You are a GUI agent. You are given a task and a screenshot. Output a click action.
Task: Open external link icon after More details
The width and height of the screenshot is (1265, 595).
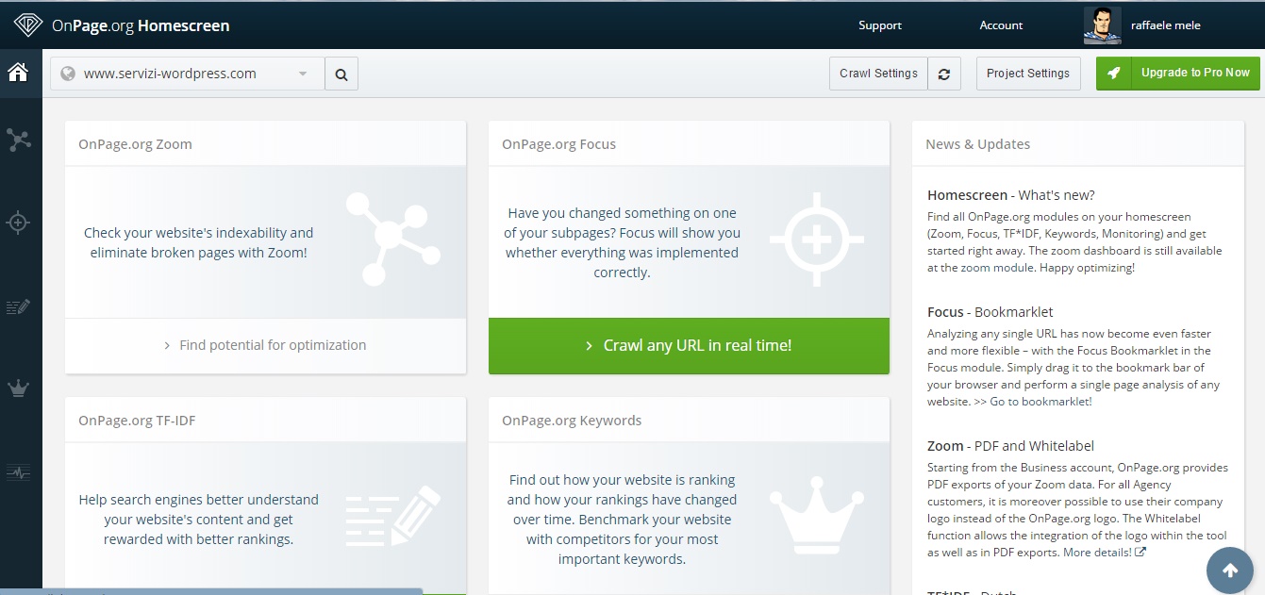pyautogui.click(x=1140, y=552)
